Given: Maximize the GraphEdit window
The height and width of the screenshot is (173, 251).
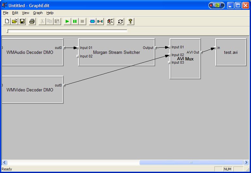Looking at the screenshot, I should [238, 6].
